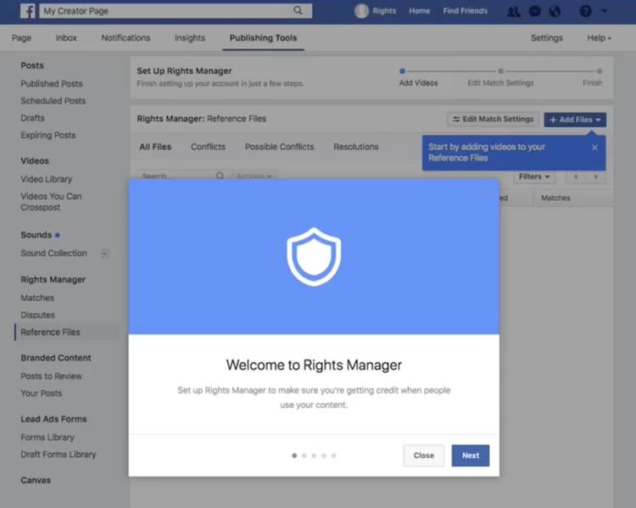The image size is (636, 508).
Task: Select the Possible Conflicts tab
Action: (x=280, y=147)
